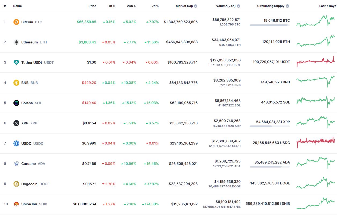Click the Ethereum diamond logo icon

tap(16, 42)
